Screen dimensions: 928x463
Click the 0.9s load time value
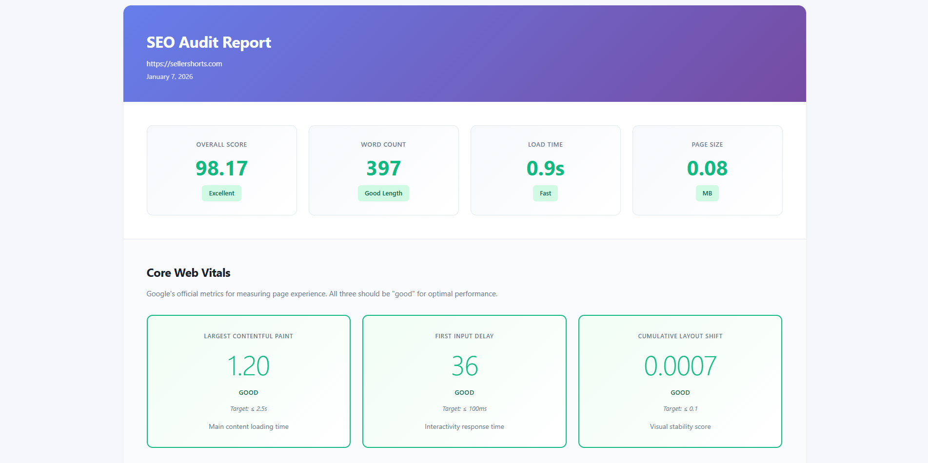545,169
